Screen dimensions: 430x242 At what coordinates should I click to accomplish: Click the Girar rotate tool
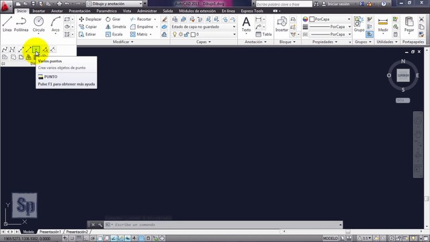pos(113,19)
